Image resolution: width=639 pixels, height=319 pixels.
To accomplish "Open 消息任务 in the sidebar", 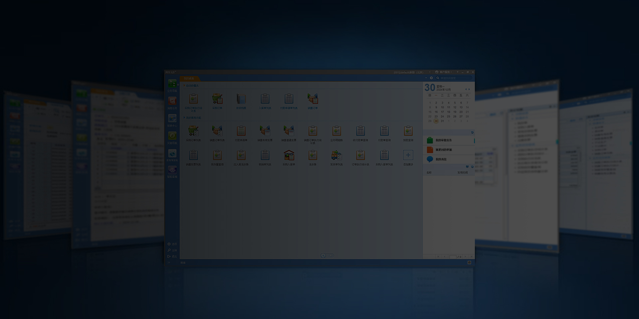I will click(x=172, y=102).
